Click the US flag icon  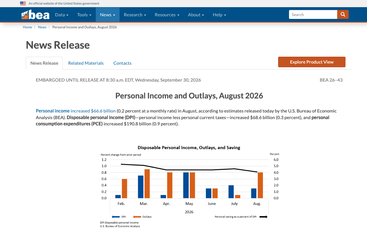point(23,3)
